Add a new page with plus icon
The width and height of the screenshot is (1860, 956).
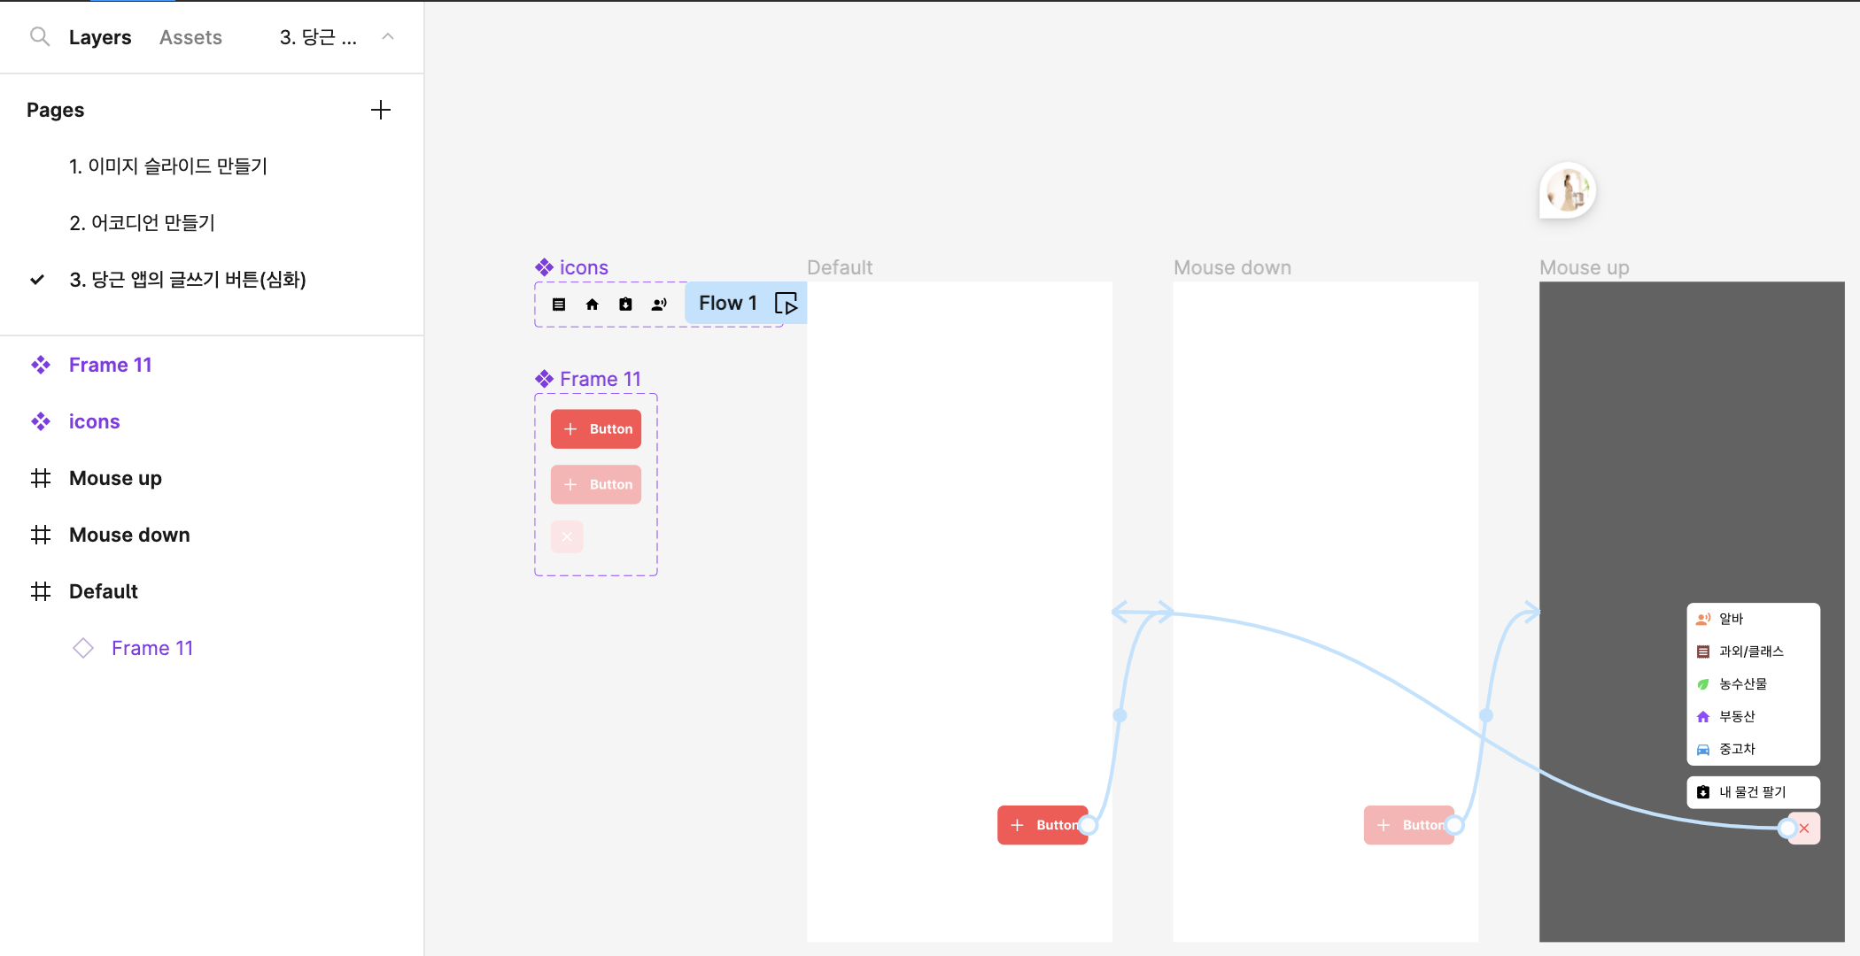(x=380, y=110)
